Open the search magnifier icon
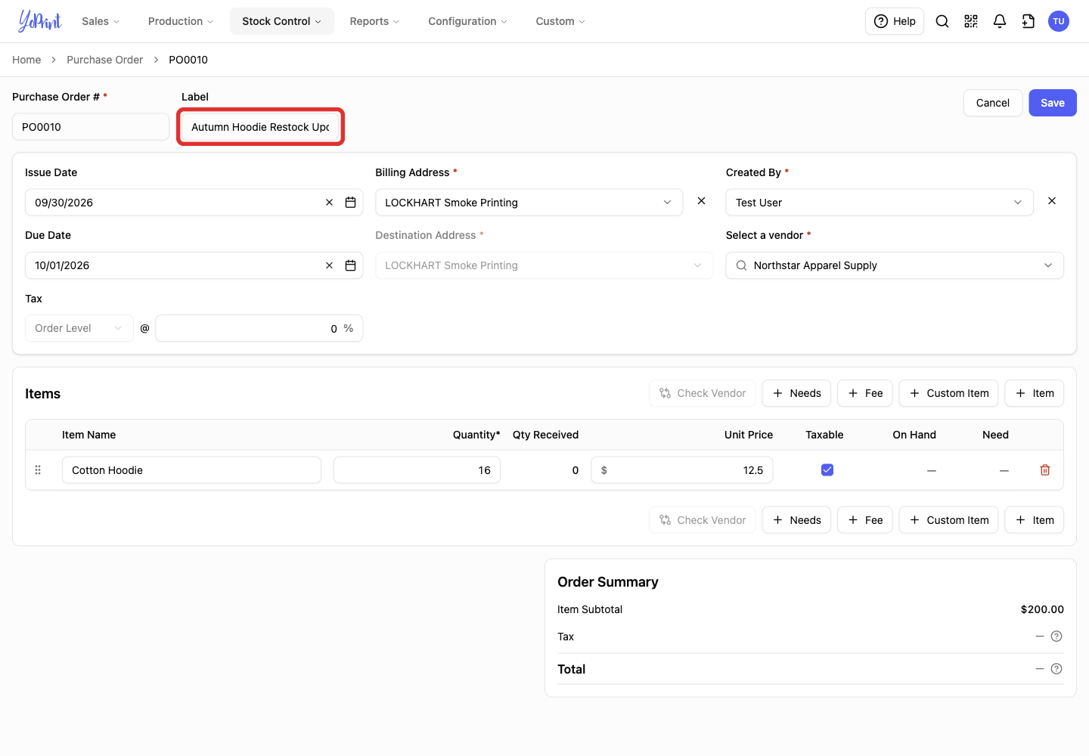 coord(942,21)
